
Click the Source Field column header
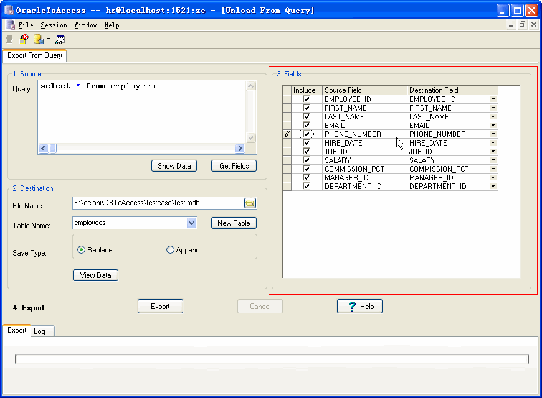(x=364, y=90)
